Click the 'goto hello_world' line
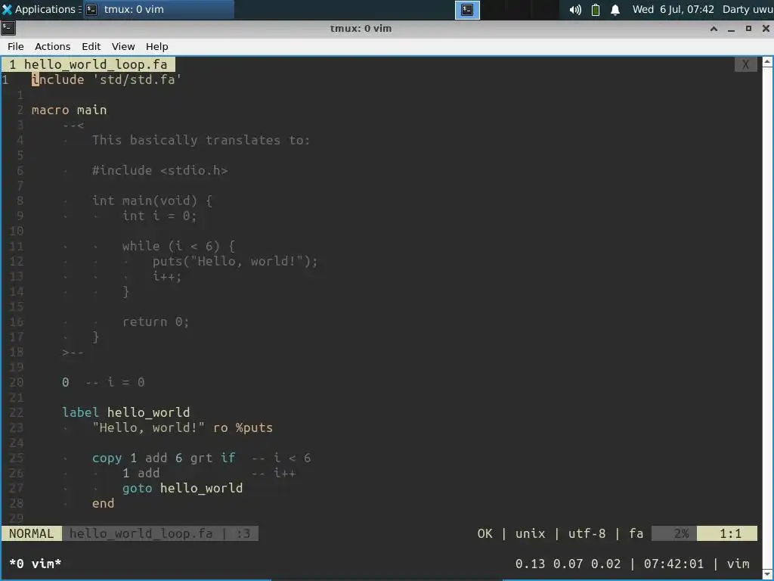The width and height of the screenshot is (774, 581). tap(182, 488)
